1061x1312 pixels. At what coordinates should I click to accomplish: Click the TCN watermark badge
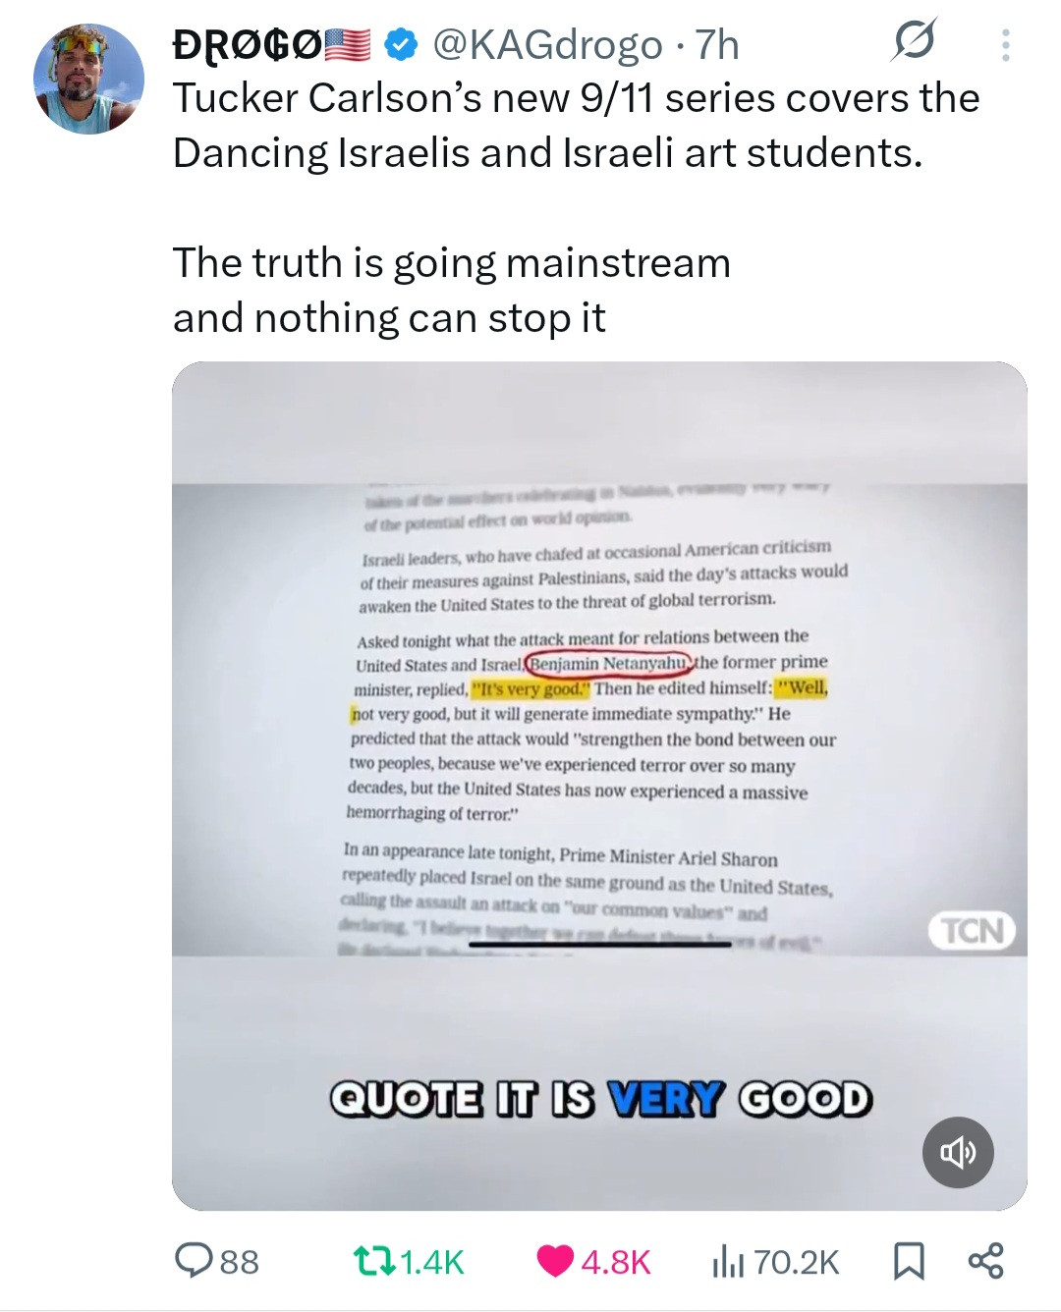point(973,930)
